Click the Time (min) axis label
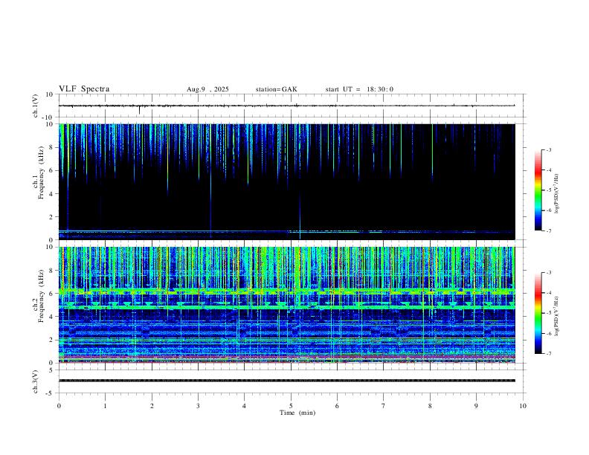Screen dimensions: 589x455 coord(296,413)
